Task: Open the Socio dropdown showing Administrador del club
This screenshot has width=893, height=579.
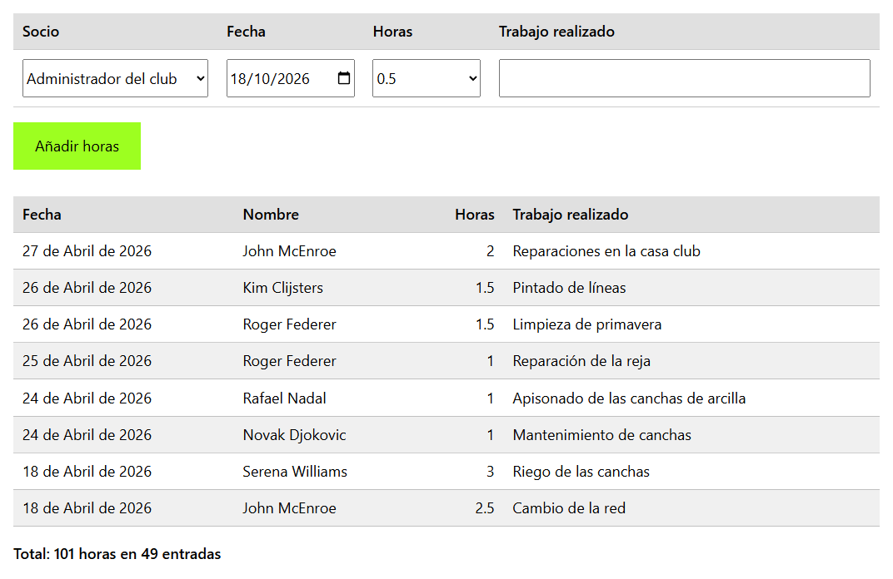Action: click(x=115, y=78)
